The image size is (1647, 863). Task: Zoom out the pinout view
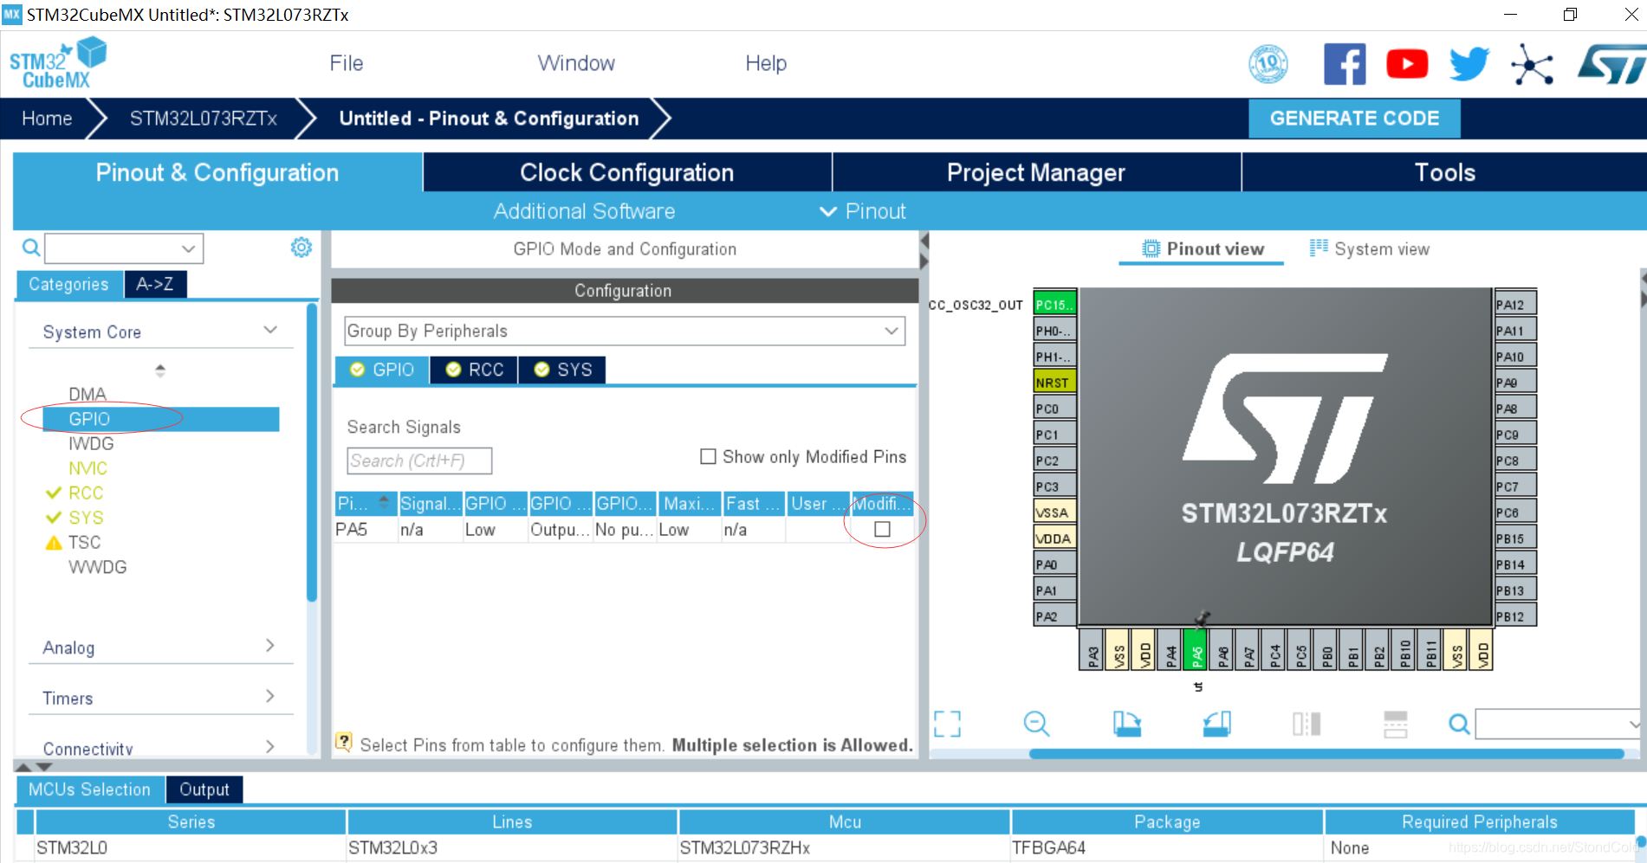[1036, 724]
